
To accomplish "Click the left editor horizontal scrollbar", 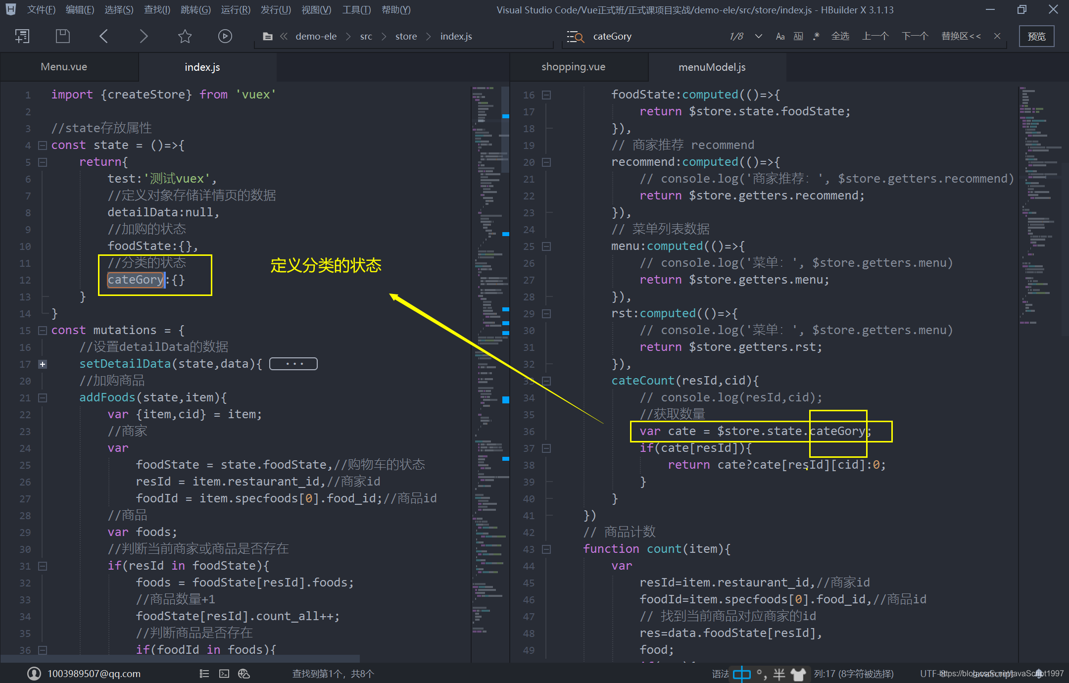I will [x=181, y=659].
